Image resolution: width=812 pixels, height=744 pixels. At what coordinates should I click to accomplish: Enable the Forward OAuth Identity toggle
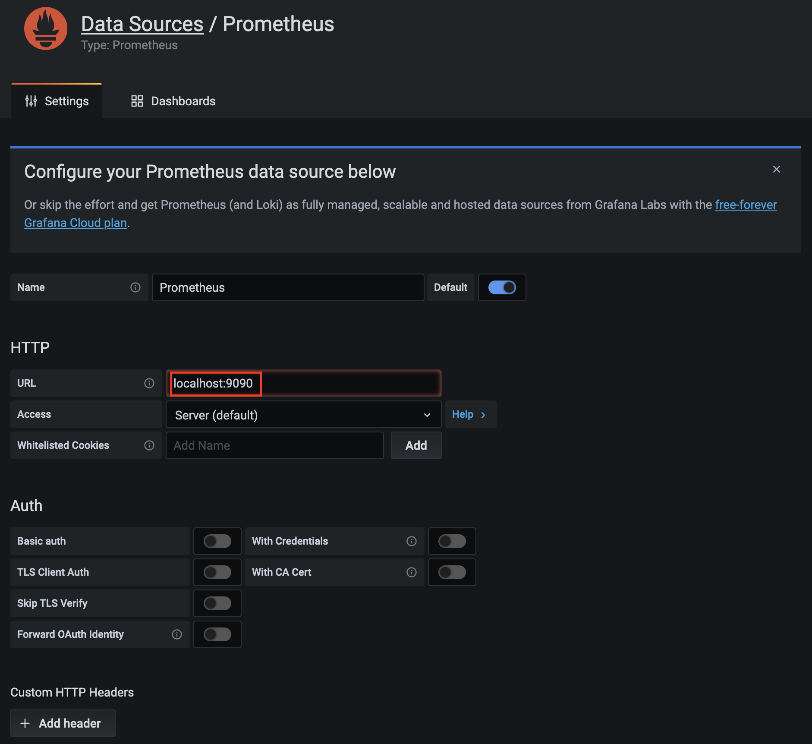click(217, 634)
